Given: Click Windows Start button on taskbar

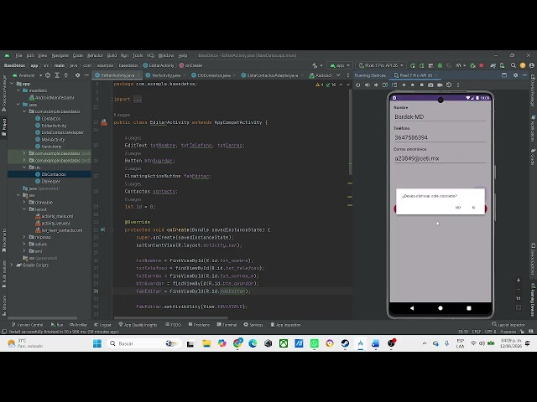Looking at the screenshot, I should (x=97, y=343).
